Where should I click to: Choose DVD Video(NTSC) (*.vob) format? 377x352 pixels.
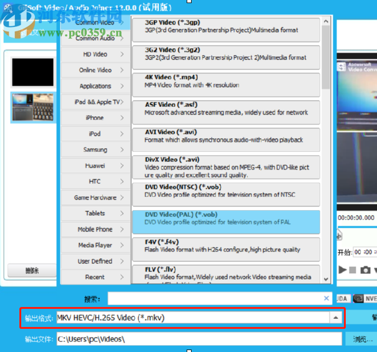pyautogui.click(x=226, y=194)
